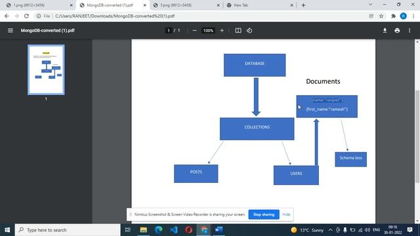Open the Windows Start menu
Screen dimensions: 420x236
coord(7,230)
